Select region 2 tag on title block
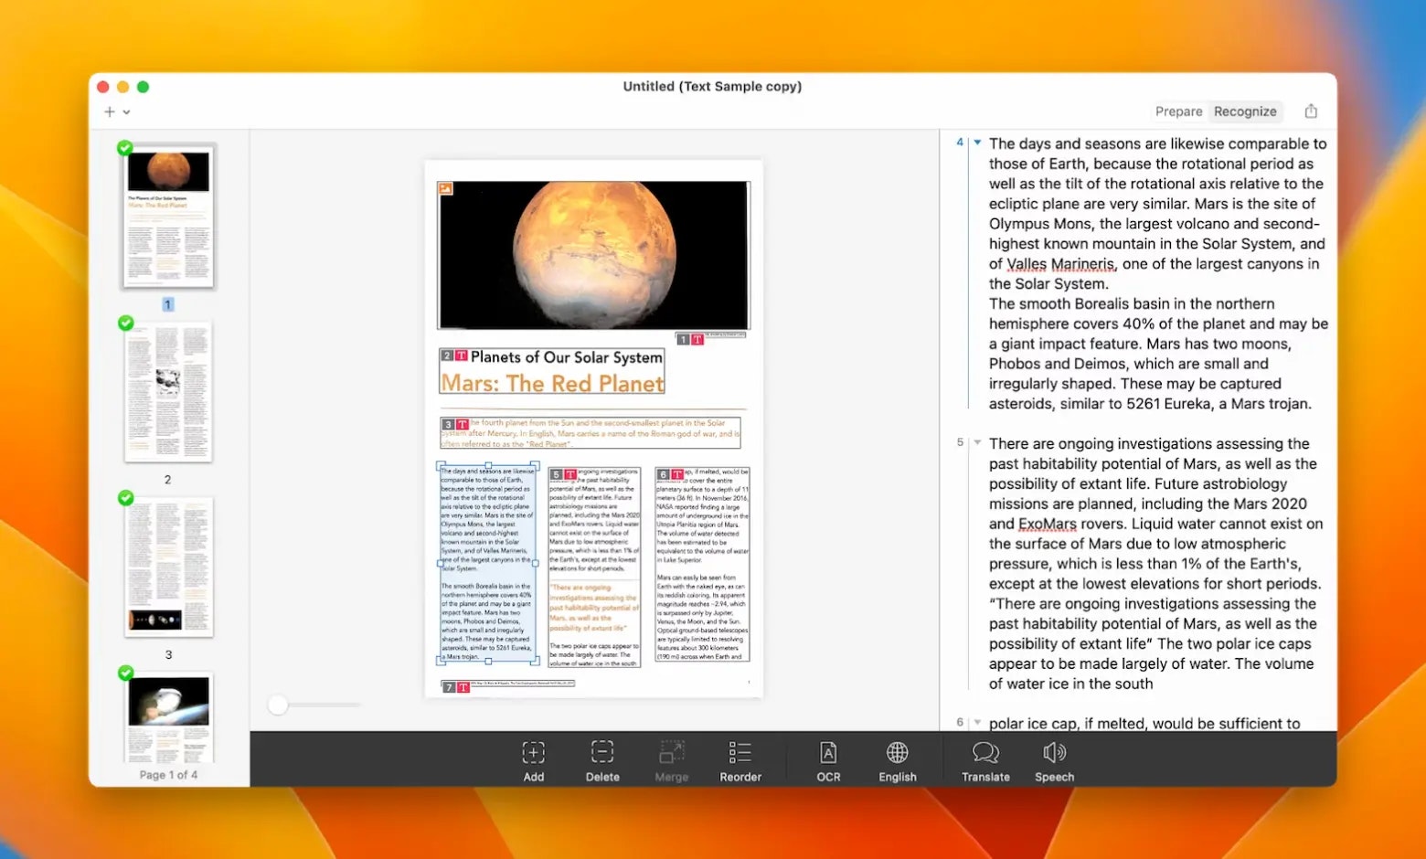The height and width of the screenshot is (859, 1426). [454, 355]
